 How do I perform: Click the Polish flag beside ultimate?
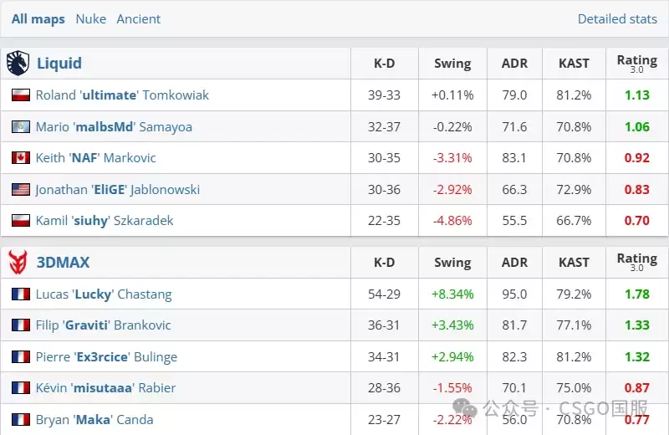pyautogui.click(x=20, y=95)
